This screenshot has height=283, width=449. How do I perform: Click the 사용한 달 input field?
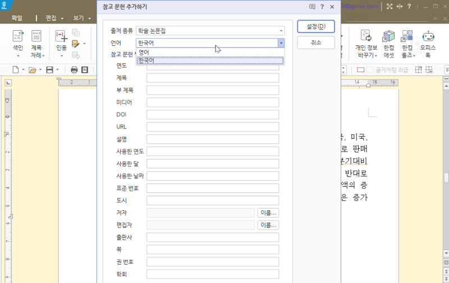[213, 164]
